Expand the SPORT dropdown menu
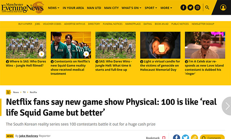The height and width of the screenshot is (139, 231). 151,8
